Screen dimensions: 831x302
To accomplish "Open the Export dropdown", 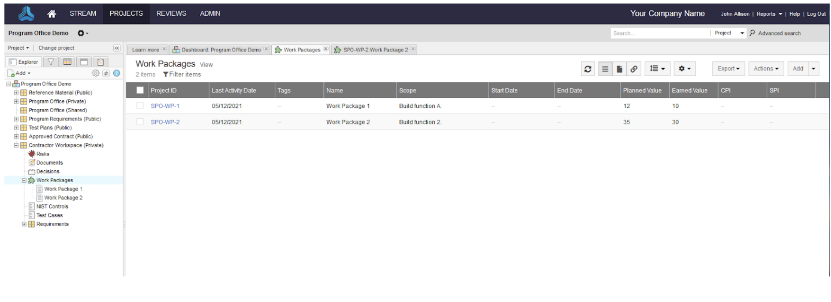I will click(728, 69).
